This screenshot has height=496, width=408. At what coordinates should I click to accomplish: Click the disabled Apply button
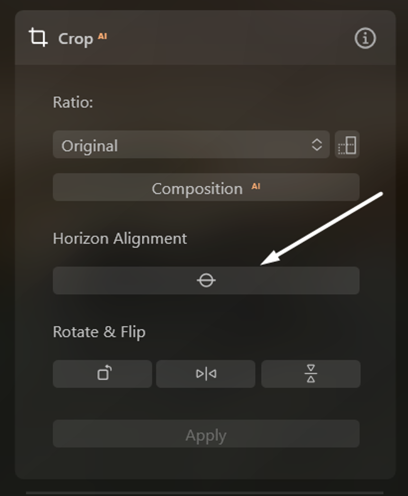[x=206, y=434]
